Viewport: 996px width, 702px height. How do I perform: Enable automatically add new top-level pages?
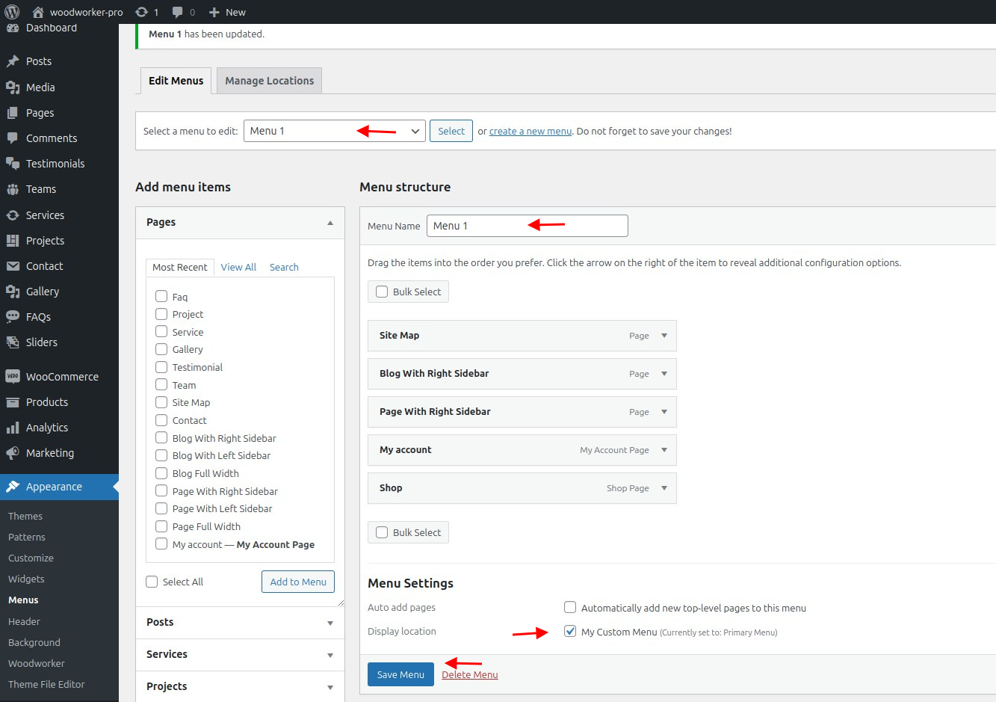point(570,608)
